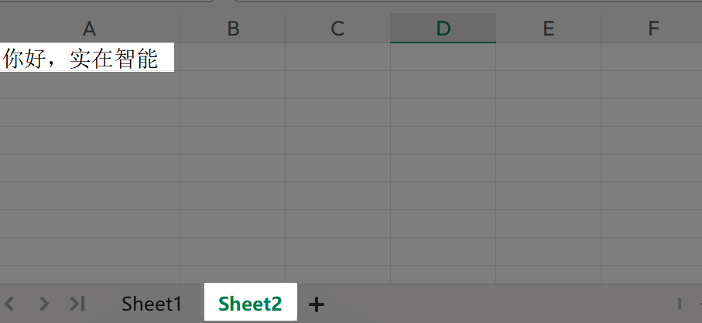Jump to the last sheet arrow
Image resolution: width=702 pixels, height=323 pixels.
click(x=77, y=304)
